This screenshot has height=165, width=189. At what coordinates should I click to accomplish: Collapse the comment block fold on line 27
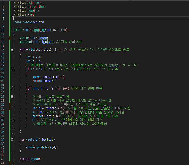tap(12, 96)
